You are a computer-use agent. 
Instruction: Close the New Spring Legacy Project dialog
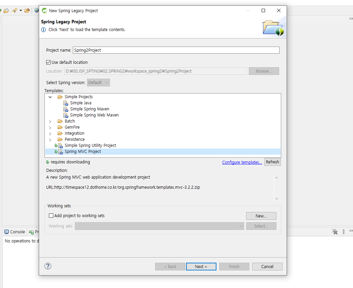point(279,10)
